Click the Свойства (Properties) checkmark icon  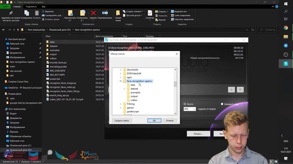[150, 13]
